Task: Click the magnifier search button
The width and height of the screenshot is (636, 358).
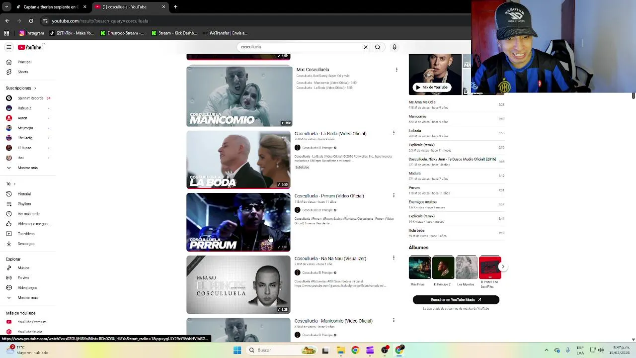Action: pyautogui.click(x=378, y=47)
